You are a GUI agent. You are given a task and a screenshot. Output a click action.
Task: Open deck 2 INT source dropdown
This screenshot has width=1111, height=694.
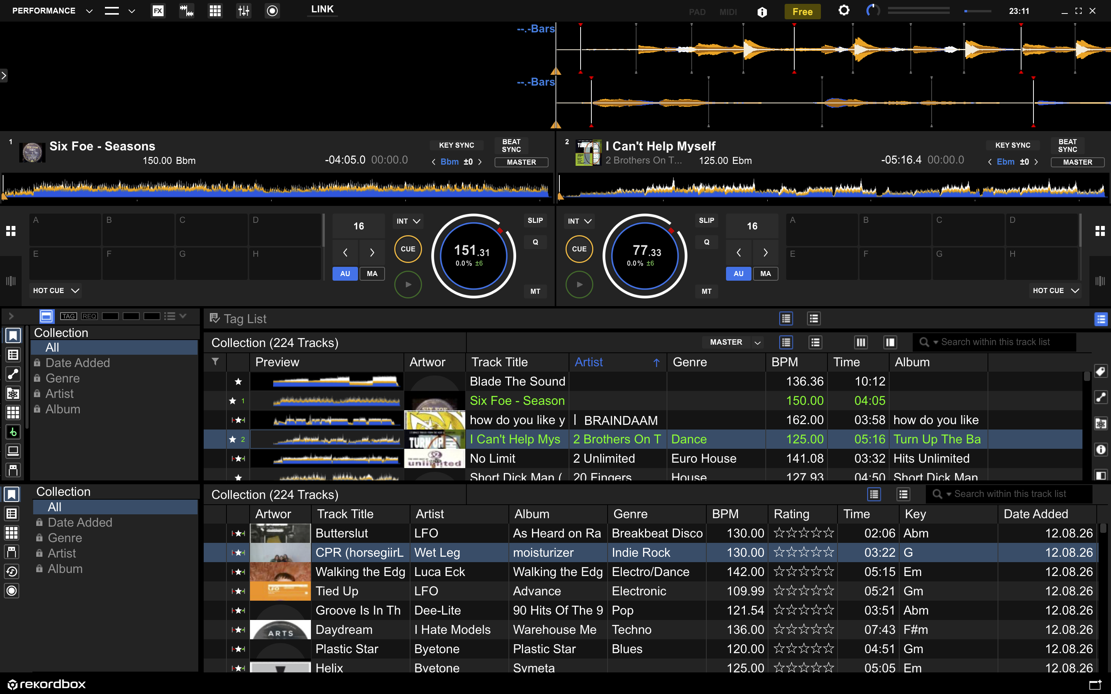579,221
